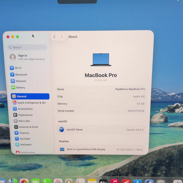Open Appearance settings in sidebar
The image size is (183, 183).
[23, 115]
